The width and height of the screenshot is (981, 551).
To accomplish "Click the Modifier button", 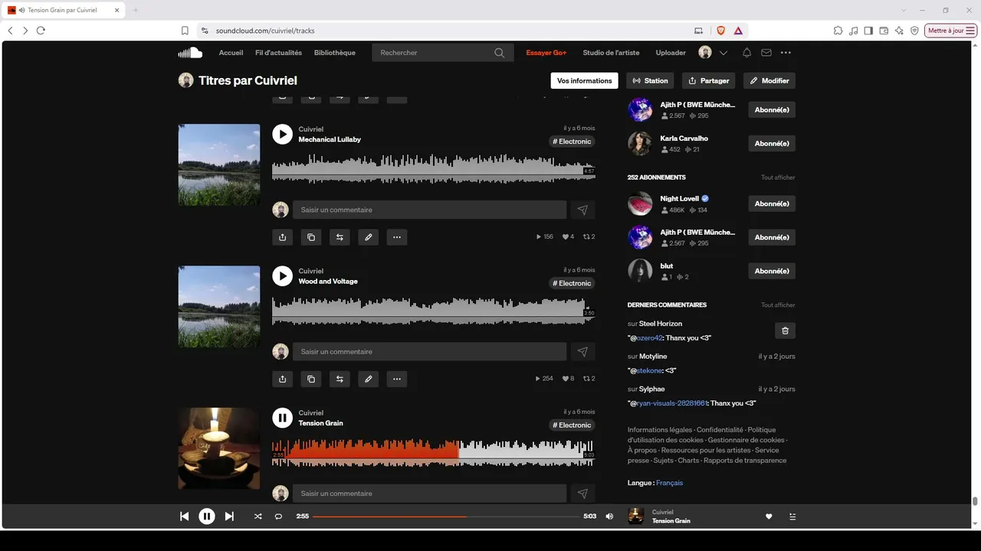I will pyautogui.click(x=769, y=80).
